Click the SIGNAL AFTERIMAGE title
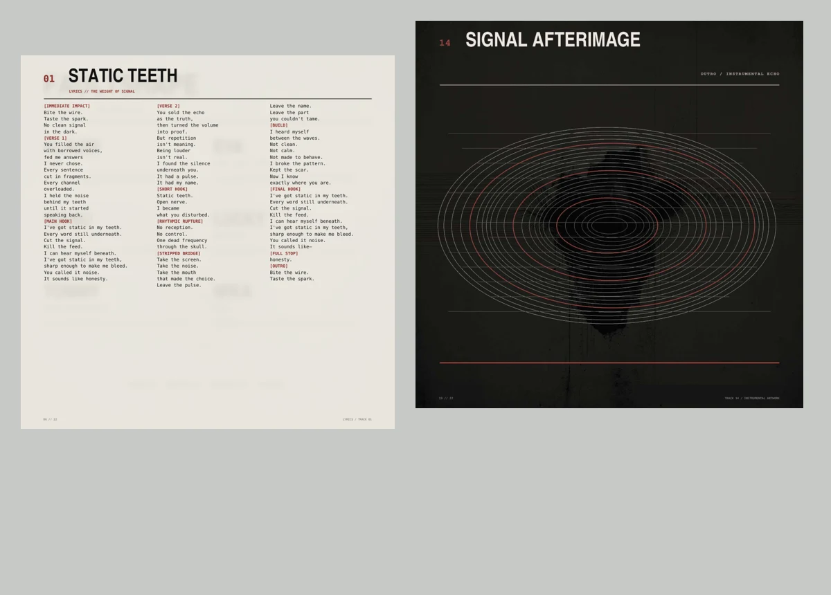The image size is (831, 595). coord(553,40)
